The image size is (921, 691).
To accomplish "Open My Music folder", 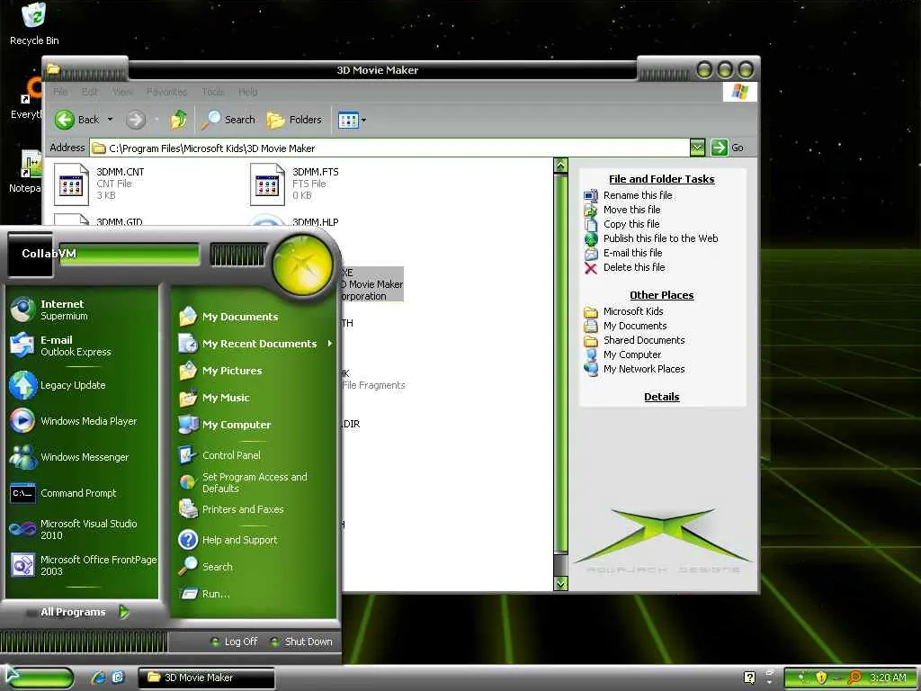I will coord(255,398).
